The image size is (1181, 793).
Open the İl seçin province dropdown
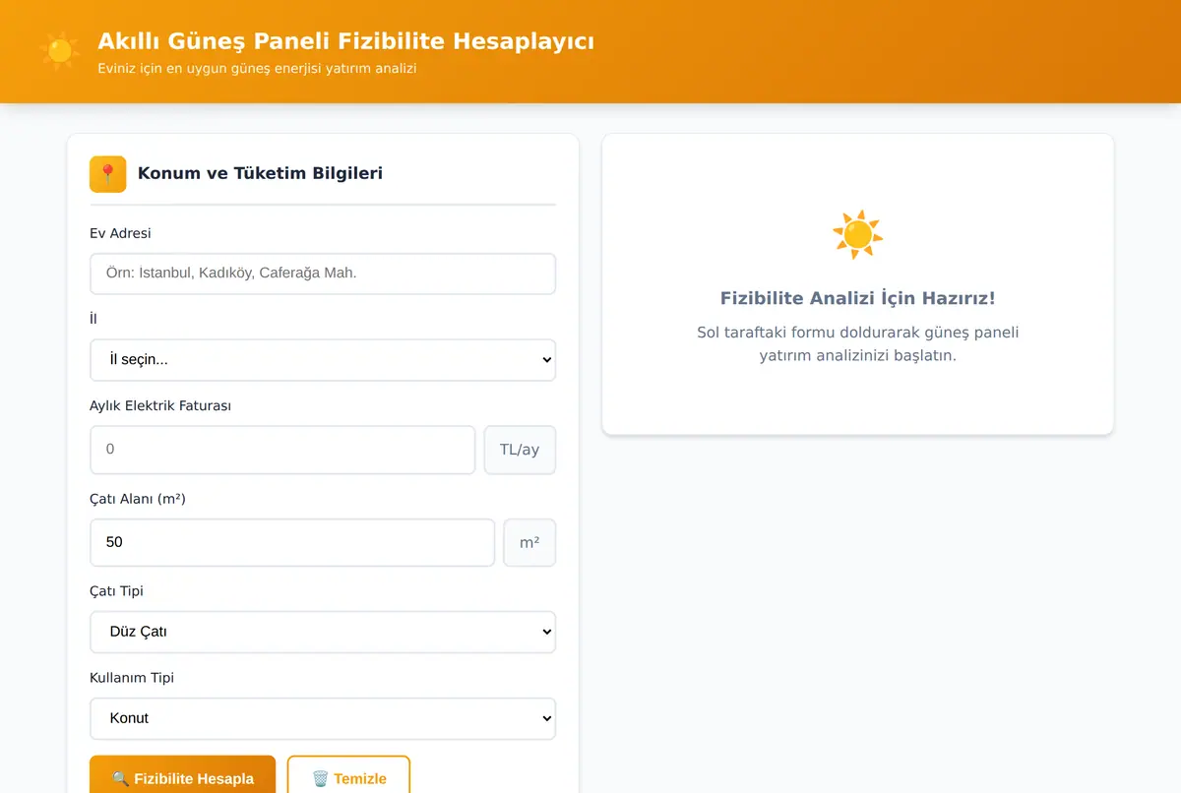click(323, 360)
